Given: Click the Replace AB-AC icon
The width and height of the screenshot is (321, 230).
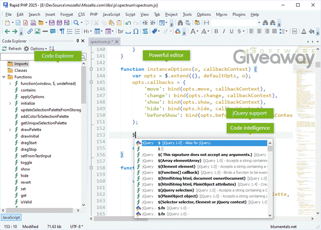Looking at the screenshot, I should click(188, 23).
